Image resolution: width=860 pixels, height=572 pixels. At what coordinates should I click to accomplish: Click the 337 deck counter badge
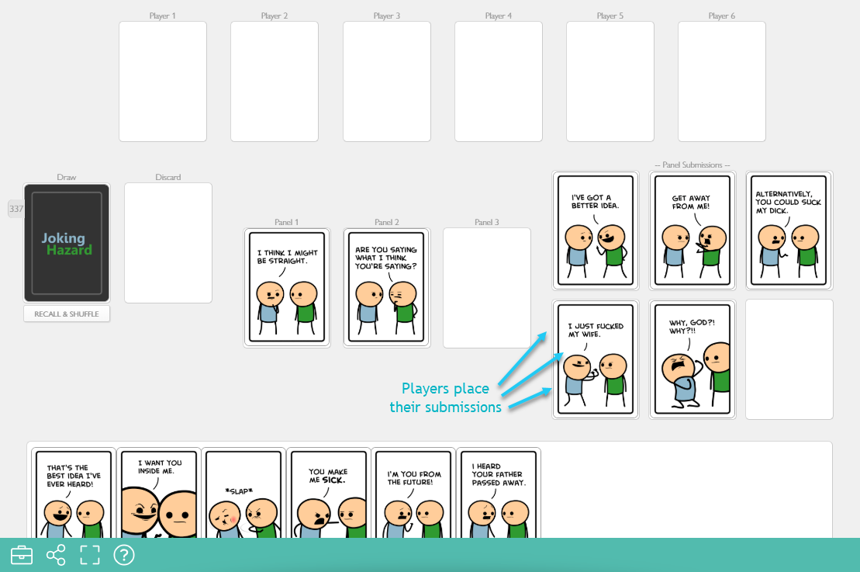[x=16, y=209]
